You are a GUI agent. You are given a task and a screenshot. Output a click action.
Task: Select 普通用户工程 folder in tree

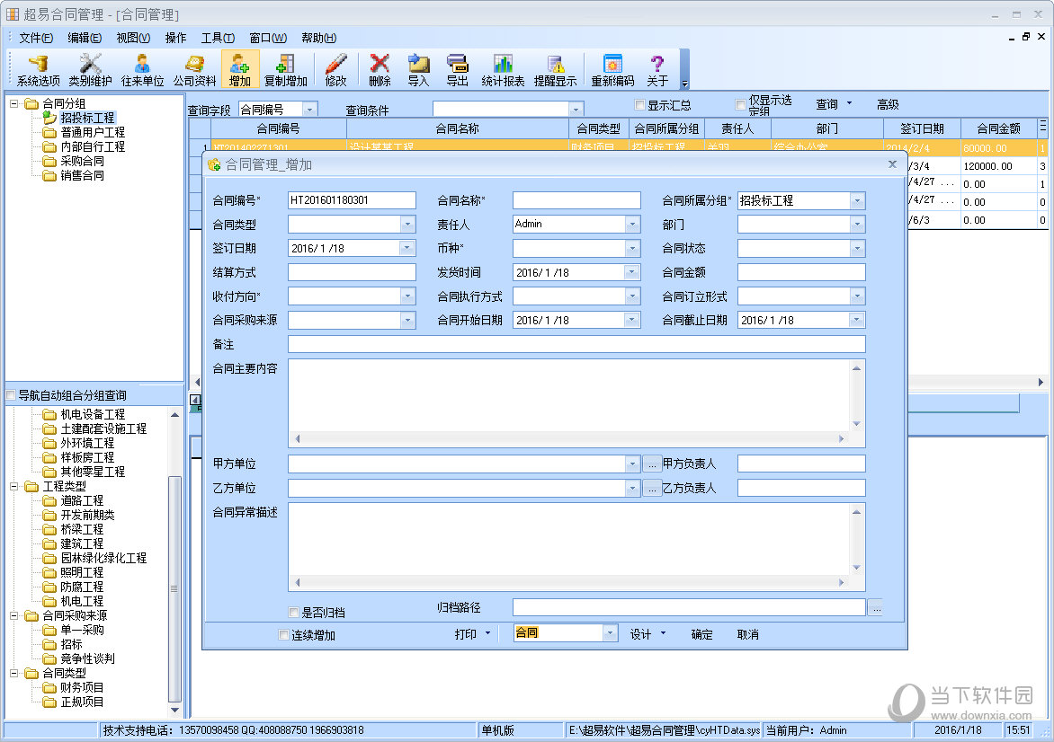(93, 132)
